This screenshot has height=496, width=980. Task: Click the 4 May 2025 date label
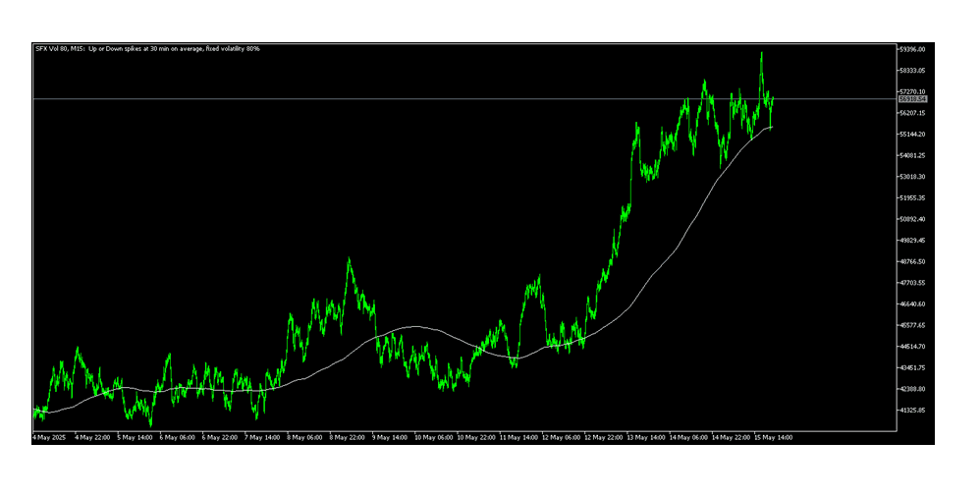(x=47, y=438)
